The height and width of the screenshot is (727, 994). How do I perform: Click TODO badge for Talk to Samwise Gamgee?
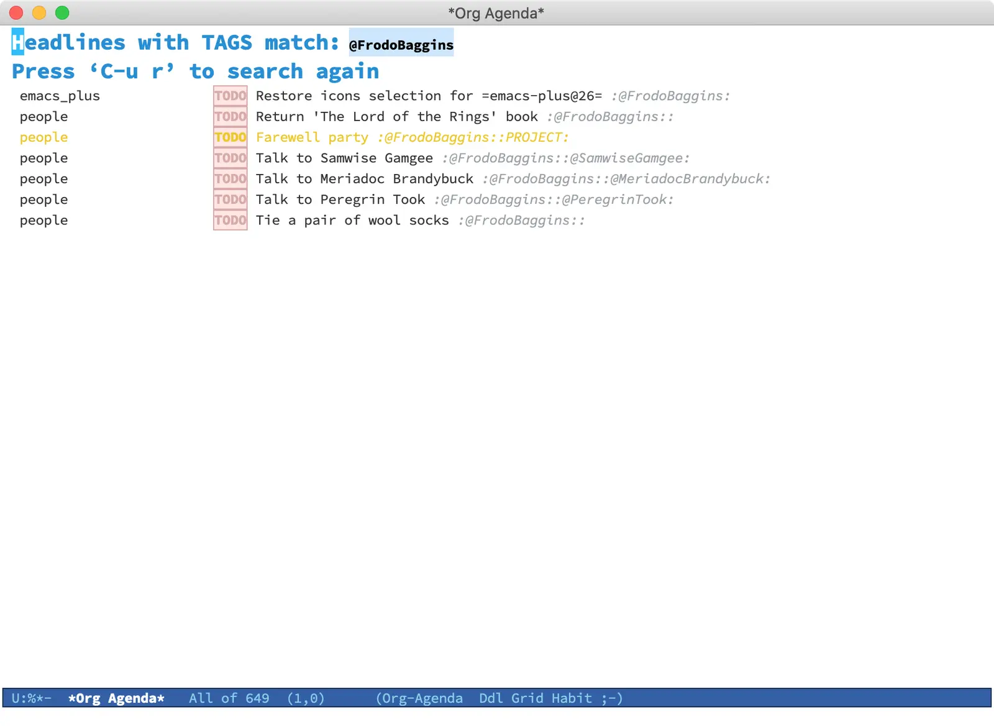coord(230,158)
